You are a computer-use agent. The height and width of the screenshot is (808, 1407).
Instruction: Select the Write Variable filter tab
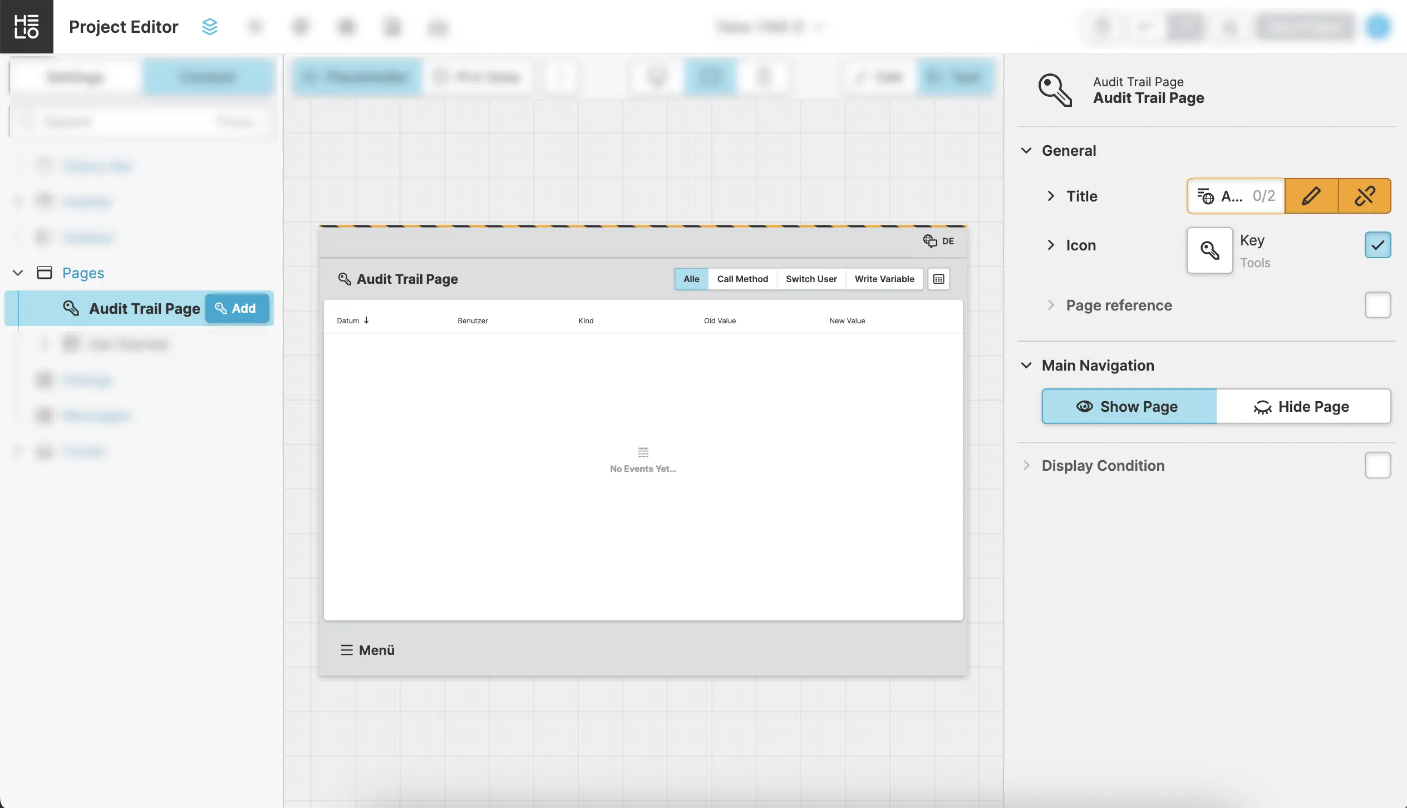[x=884, y=279]
